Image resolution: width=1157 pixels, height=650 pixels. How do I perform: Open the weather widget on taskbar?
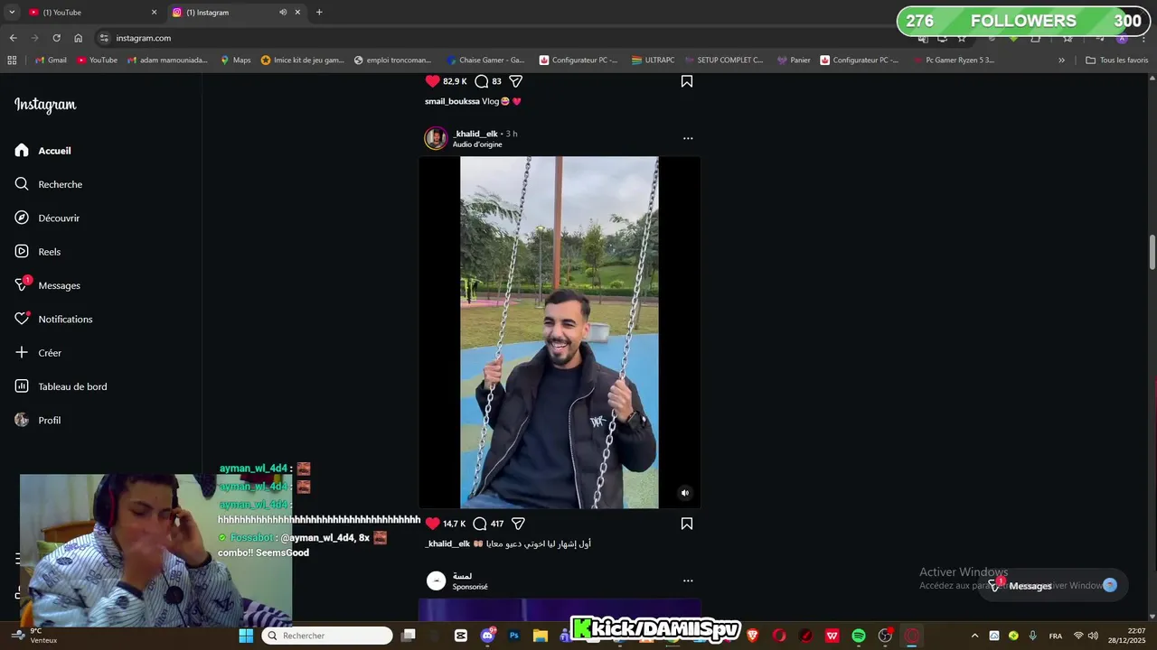pos(36,636)
